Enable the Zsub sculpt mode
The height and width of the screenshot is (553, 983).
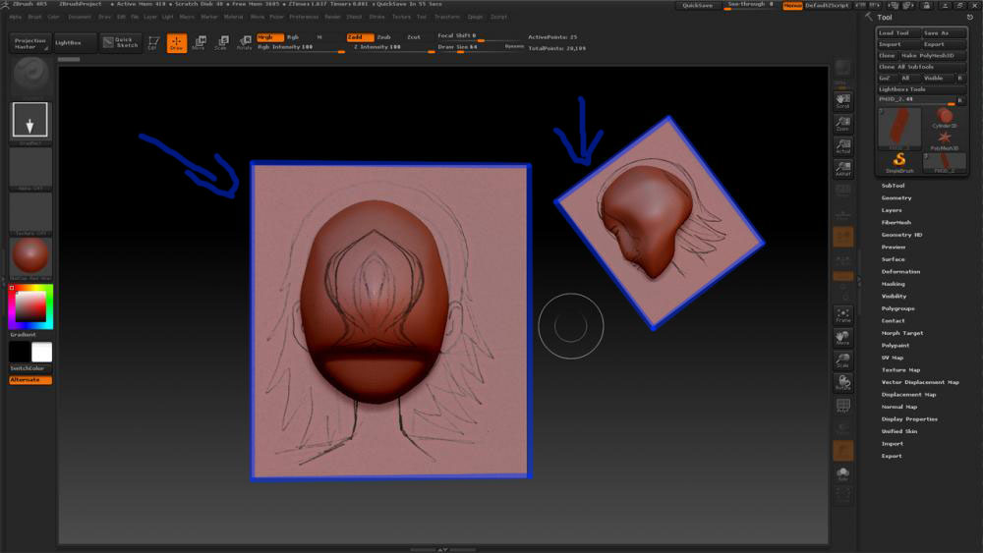coord(383,37)
